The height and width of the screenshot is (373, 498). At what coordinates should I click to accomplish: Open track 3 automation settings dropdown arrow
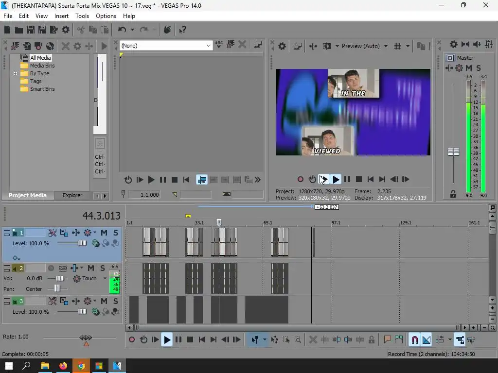point(95,301)
